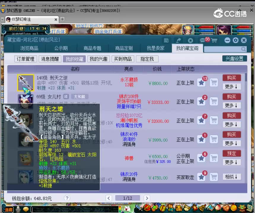Add ¥32000.00 item to cart

[x=214, y=120]
